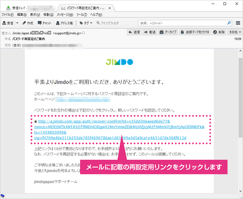Compose a new message with 作成
The height and width of the screenshot is (199, 243).
point(28,23)
